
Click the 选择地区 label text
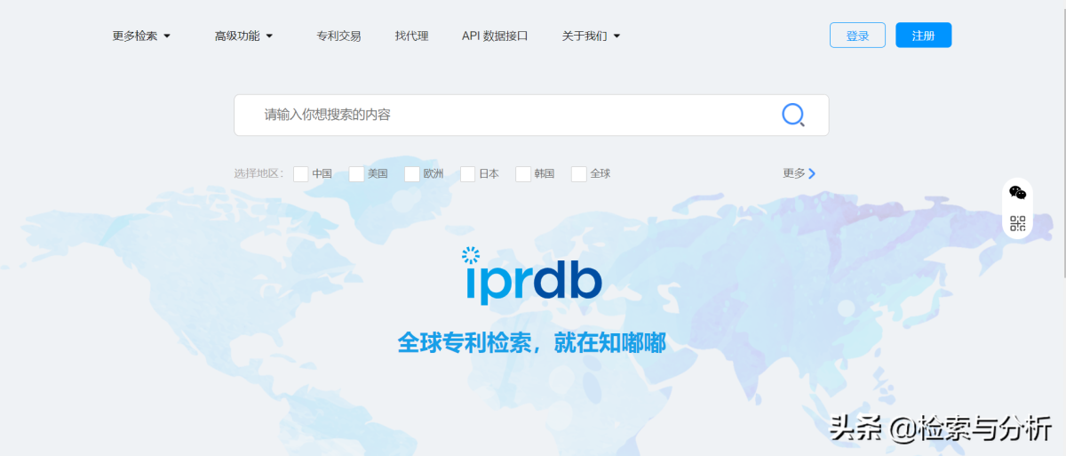point(259,173)
